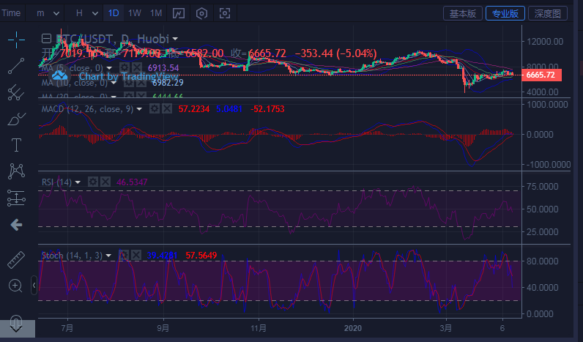Select the ruler measure tool
Image resolution: width=583 pixels, height=342 pixels.
[16, 259]
